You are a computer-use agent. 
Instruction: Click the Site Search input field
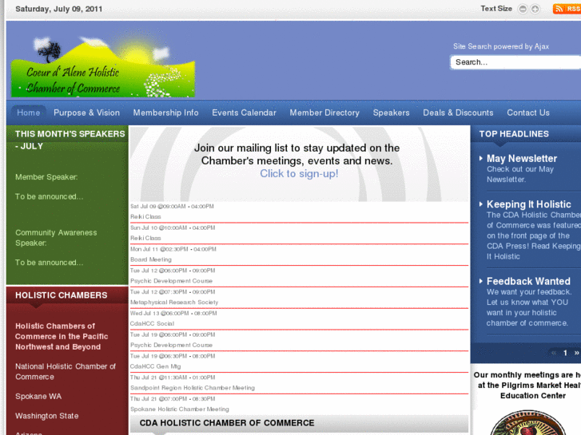515,62
